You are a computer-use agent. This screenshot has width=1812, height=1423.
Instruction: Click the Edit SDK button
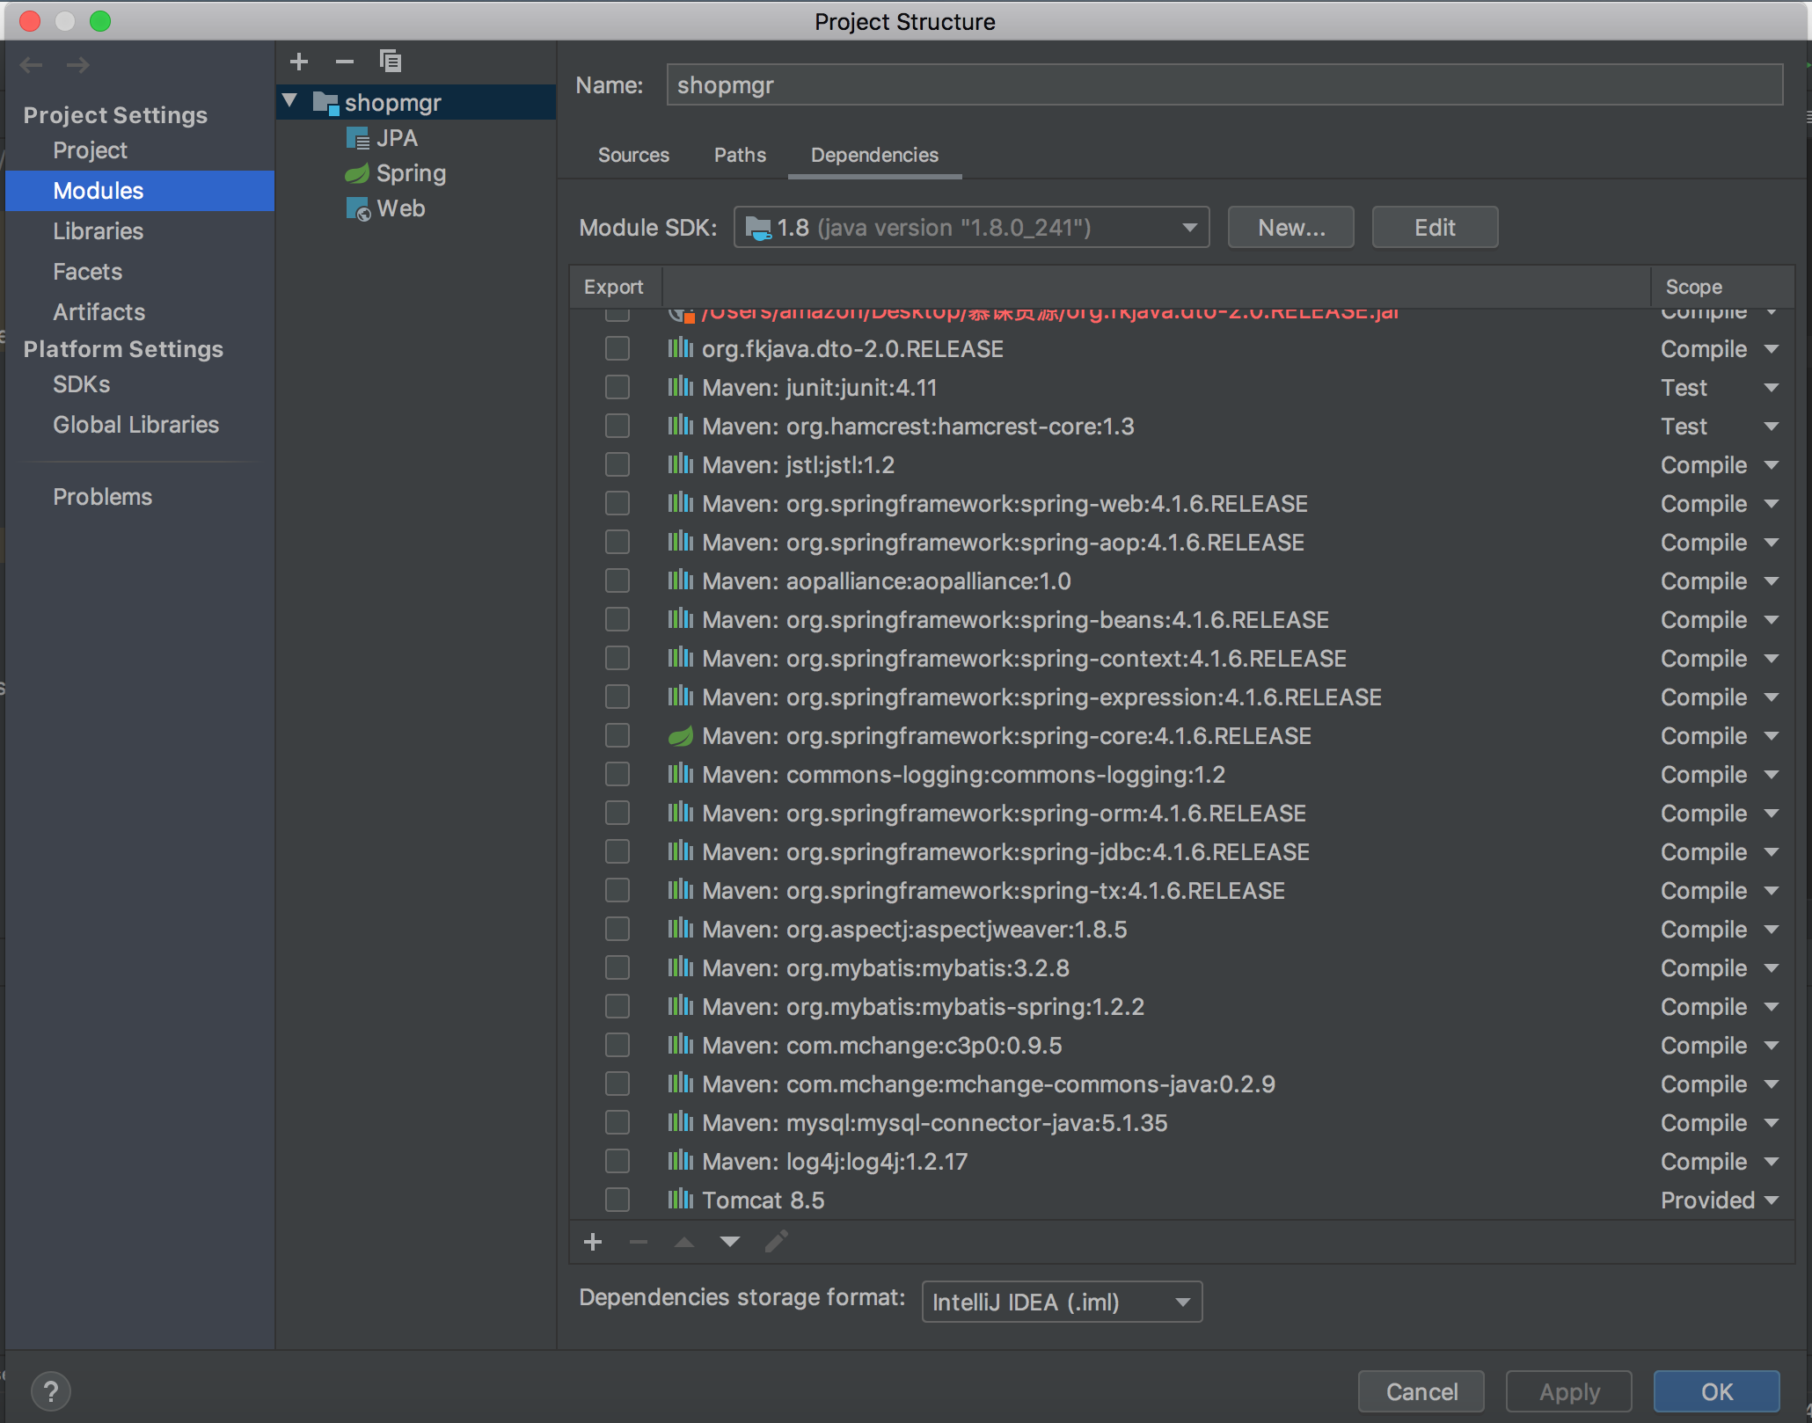pyautogui.click(x=1435, y=228)
